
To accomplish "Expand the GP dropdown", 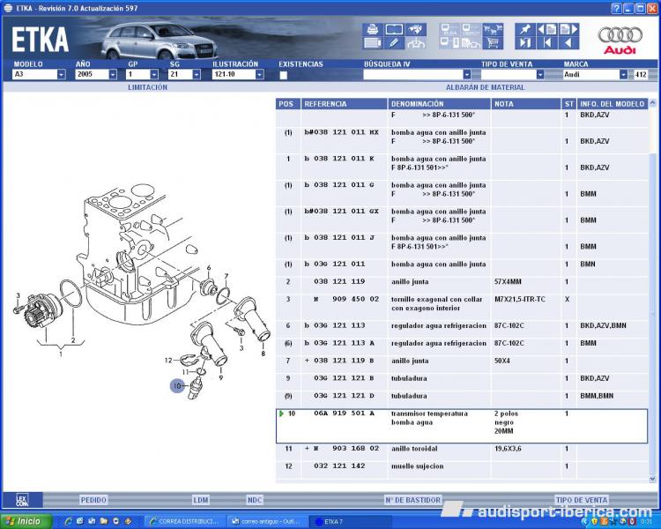I will pos(154,75).
